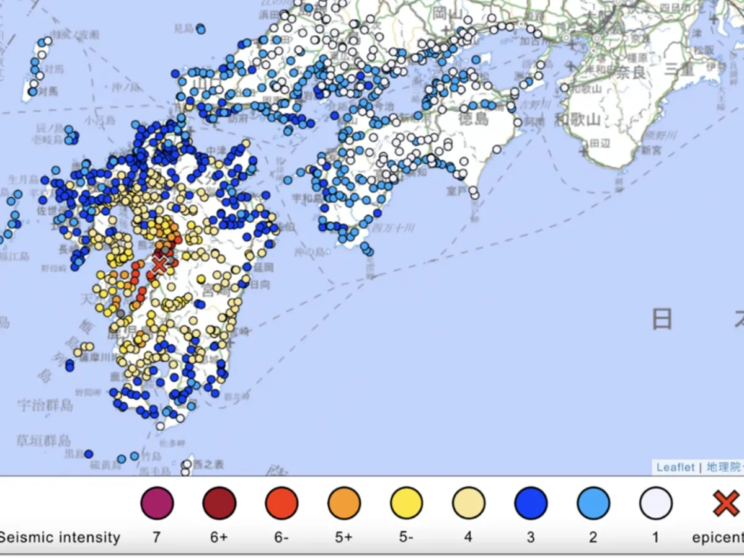The width and height of the screenshot is (744, 558).
Task: Open the Leaflet attribution link
Action: (x=675, y=467)
